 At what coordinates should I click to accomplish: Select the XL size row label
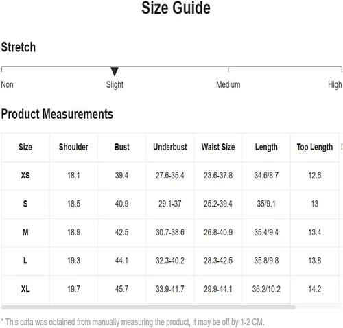pos(25,289)
